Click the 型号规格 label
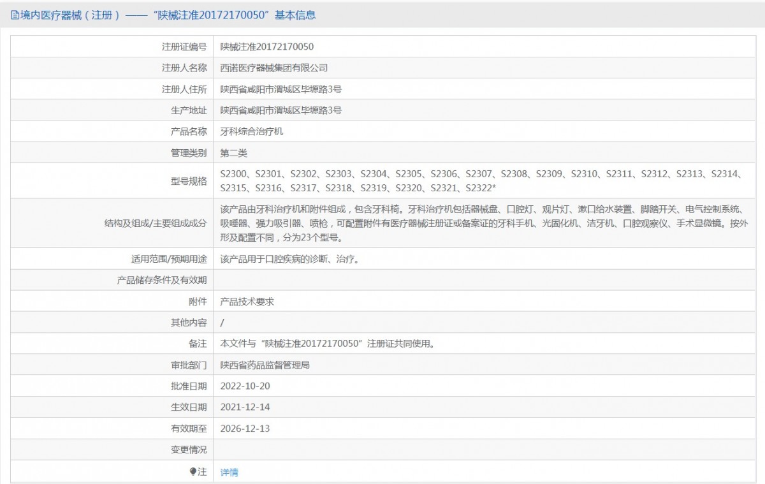The width and height of the screenshot is (765, 484). tap(189, 181)
